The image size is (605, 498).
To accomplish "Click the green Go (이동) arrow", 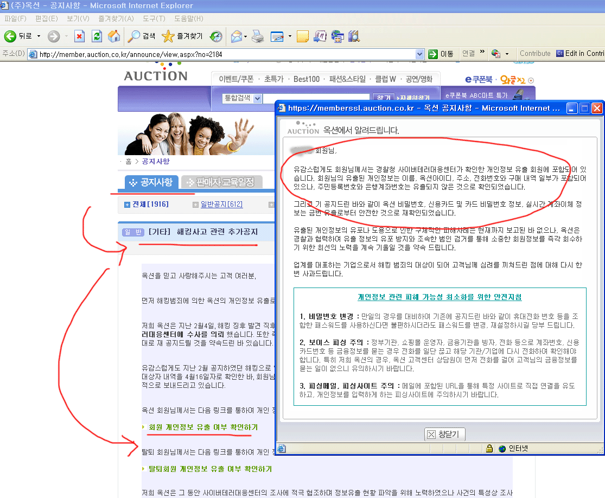I will click(x=433, y=54).
